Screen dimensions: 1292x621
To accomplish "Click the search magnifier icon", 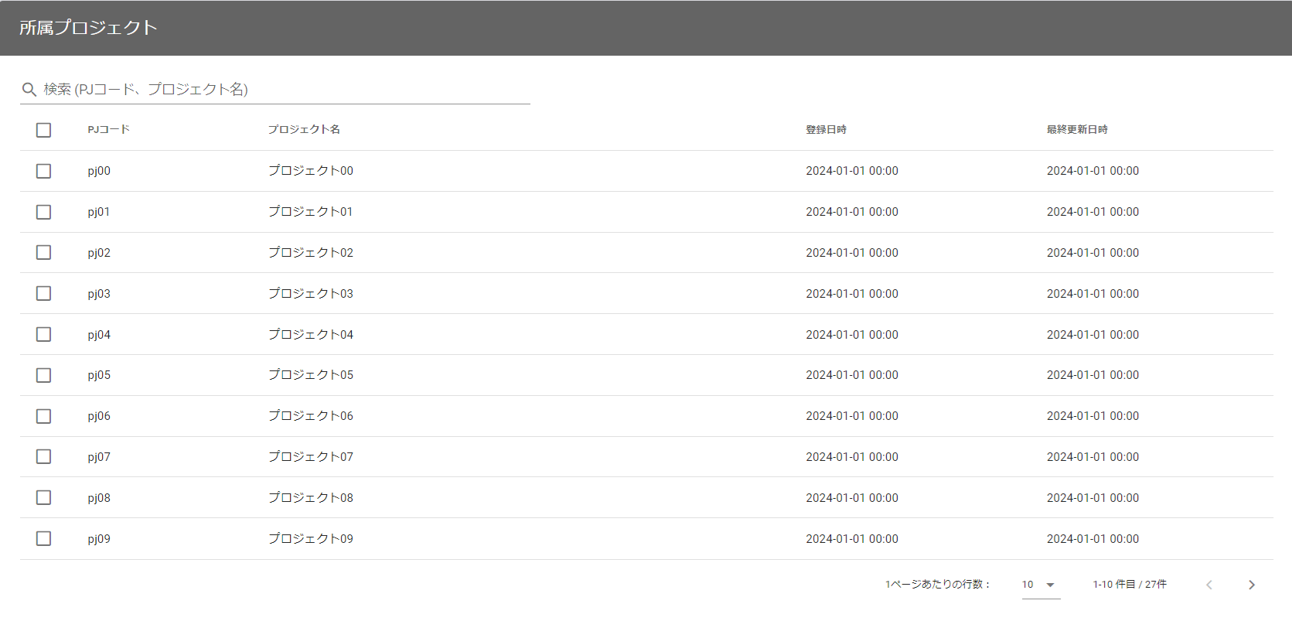I will click(29, 90).
